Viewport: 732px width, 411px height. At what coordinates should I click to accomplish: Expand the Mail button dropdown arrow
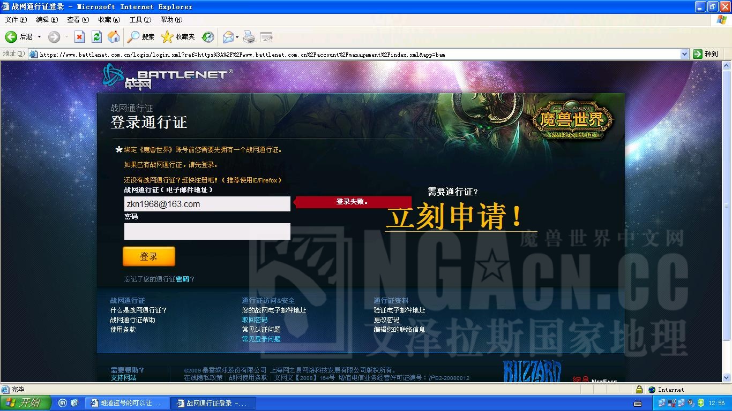tap(237, 37)
